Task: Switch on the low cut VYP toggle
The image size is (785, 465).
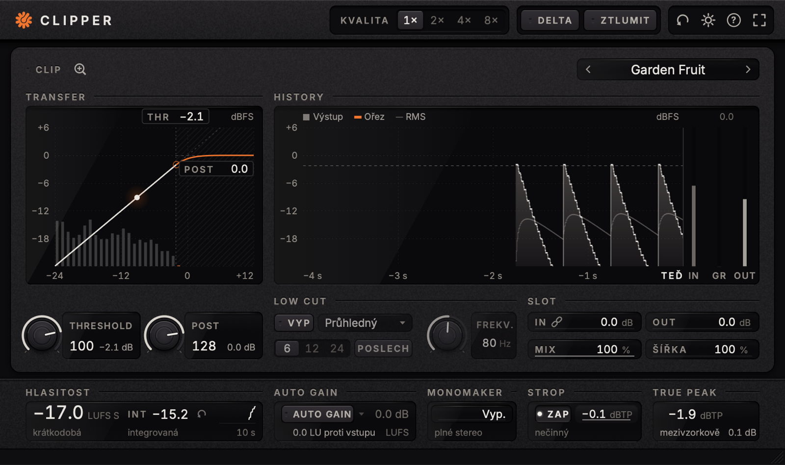Action: pos(294,323)
